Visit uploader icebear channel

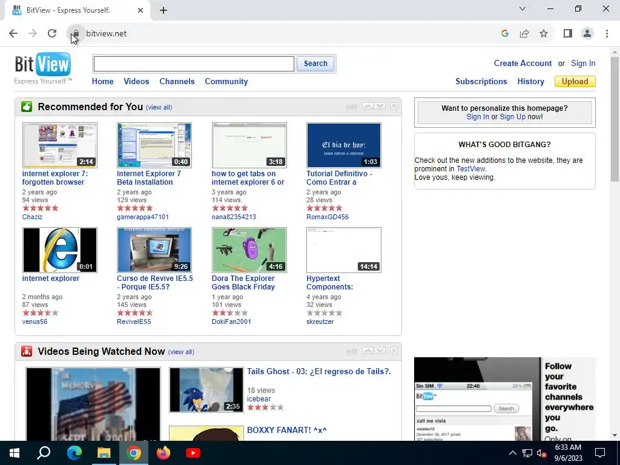coord(259,398)
